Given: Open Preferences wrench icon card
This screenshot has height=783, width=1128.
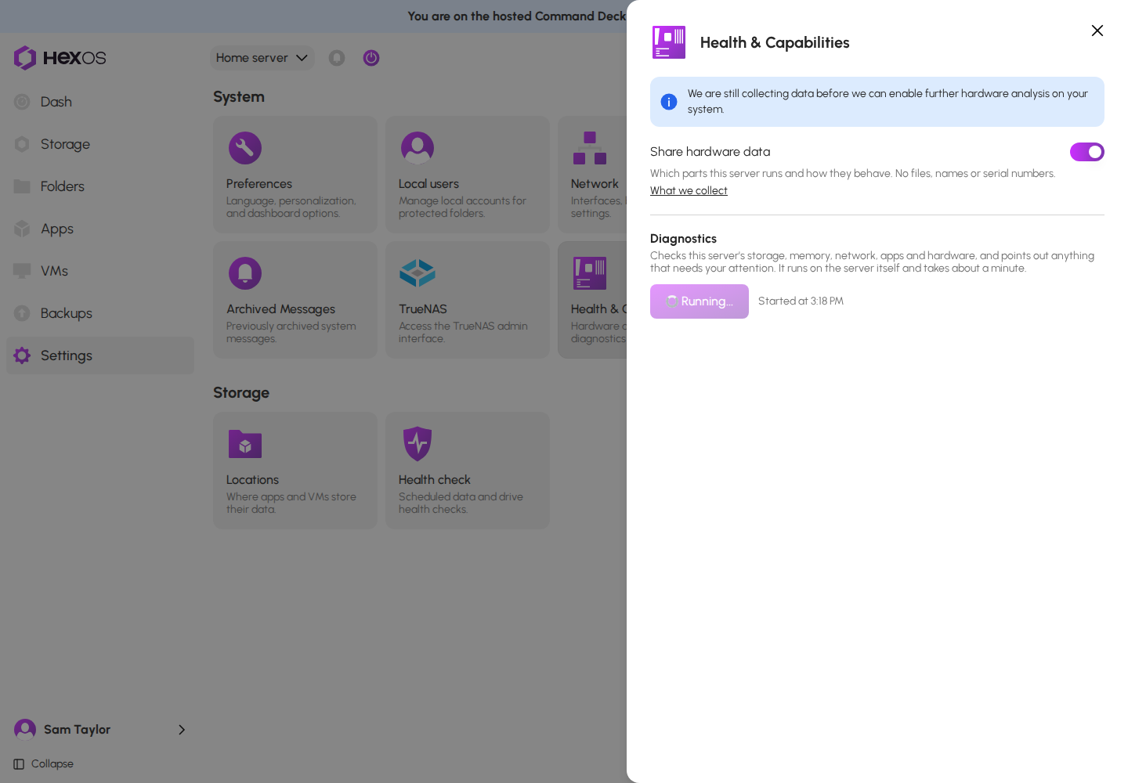Looking at the screenshot, I should point(245,148).
